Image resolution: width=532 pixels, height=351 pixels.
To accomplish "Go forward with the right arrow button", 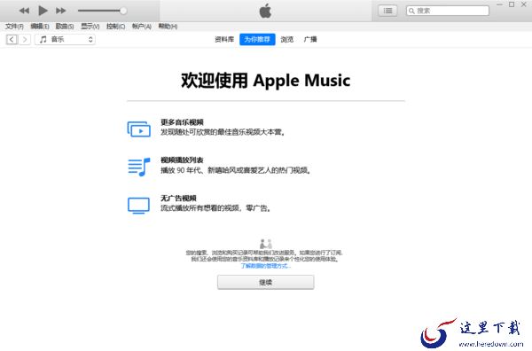I will click(x=25, y=40).
